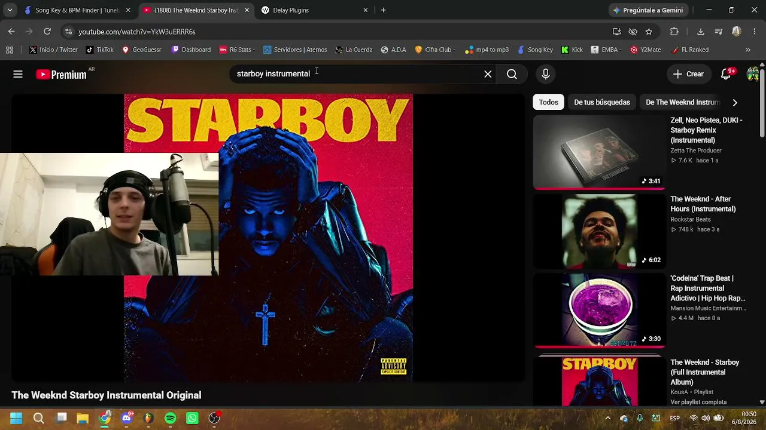Viewport: 766px width, 430px height.
Task: Open YouTube notifications bell
Action: tap(726, 74)
